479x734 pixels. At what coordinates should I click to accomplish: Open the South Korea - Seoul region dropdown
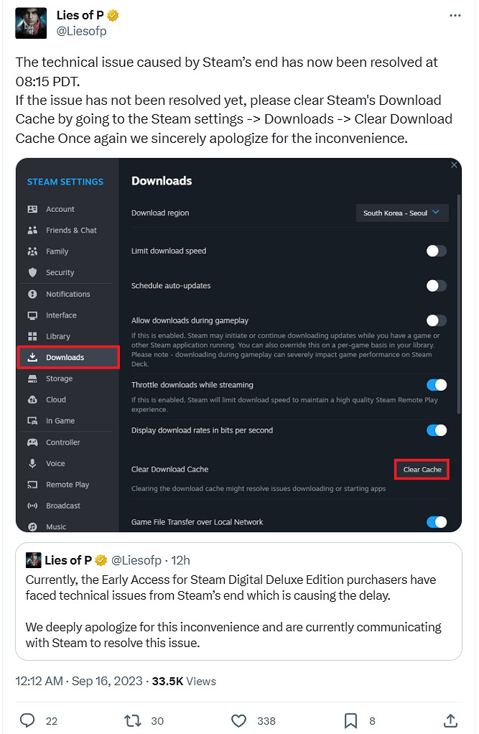coord(402,213)
